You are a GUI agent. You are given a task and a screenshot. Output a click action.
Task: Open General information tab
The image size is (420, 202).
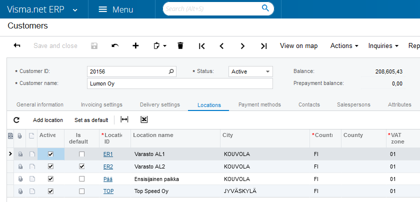coord(40,104)
